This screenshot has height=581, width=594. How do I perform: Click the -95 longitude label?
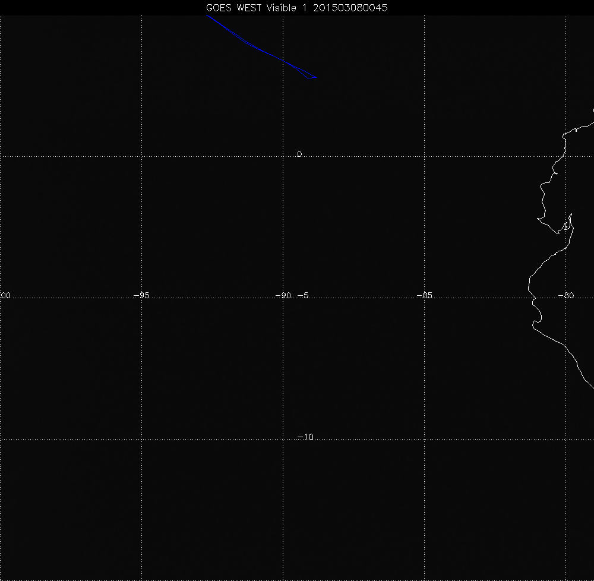pyautogui.click(x=141, y=295)
